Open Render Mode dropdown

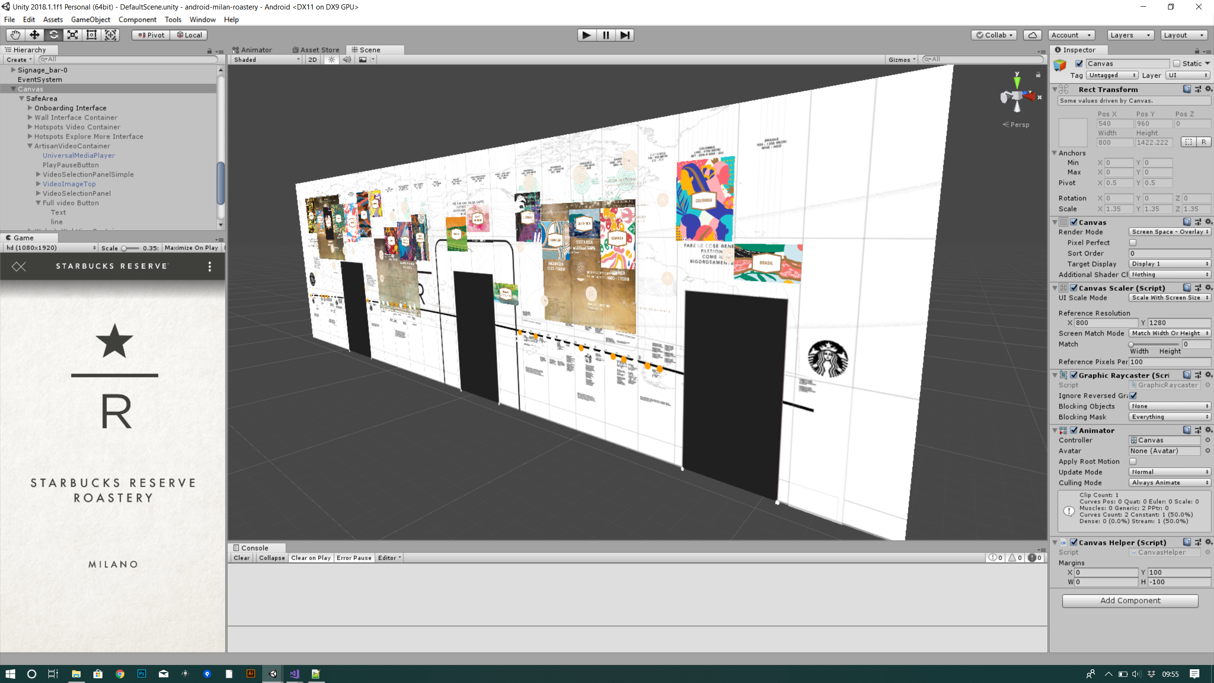click(1169, 232)
